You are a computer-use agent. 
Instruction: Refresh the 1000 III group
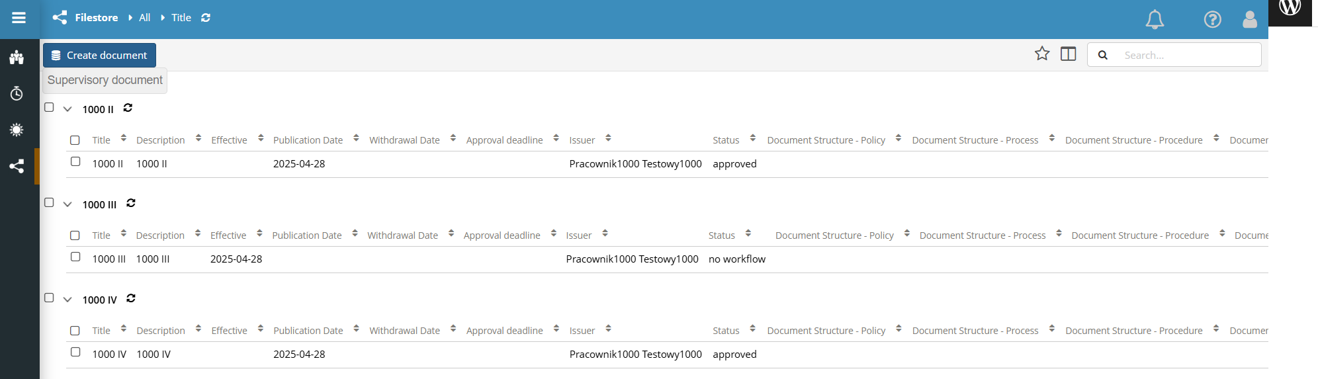[x=131, y=203]
